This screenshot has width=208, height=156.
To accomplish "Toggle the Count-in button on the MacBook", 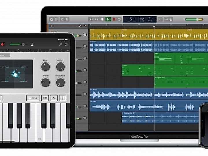I will pos(166,19).
